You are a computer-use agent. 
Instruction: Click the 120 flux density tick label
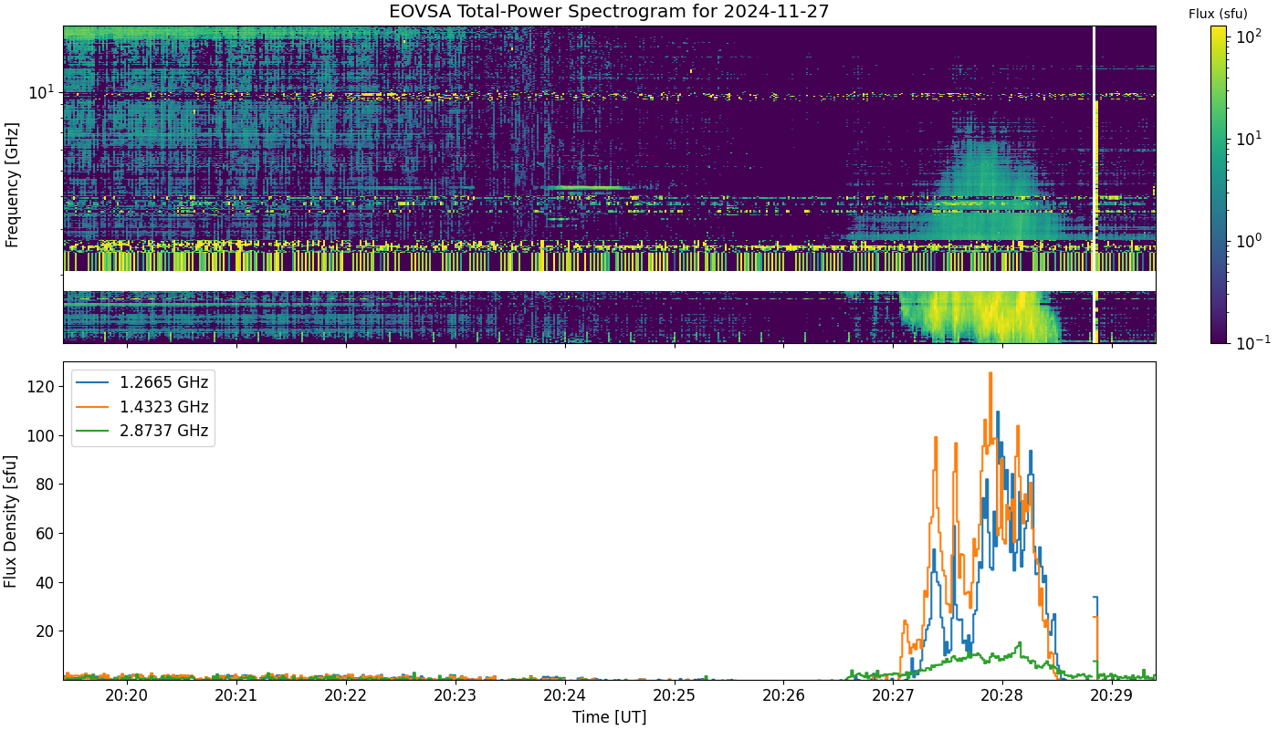click(41, 387)
